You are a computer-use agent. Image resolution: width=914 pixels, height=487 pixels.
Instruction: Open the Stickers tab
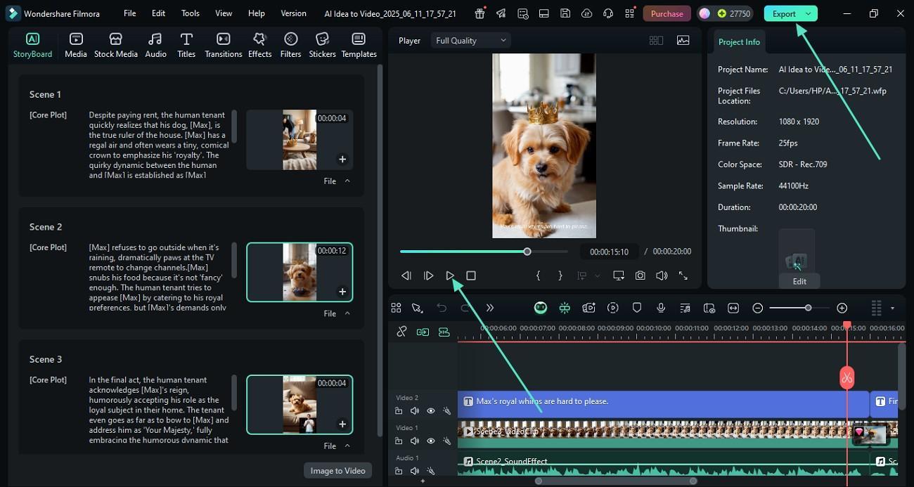(x=322, y=45)
